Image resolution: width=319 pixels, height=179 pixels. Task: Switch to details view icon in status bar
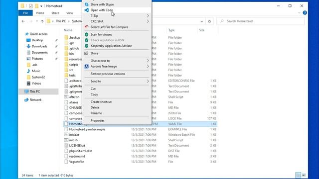298,175
